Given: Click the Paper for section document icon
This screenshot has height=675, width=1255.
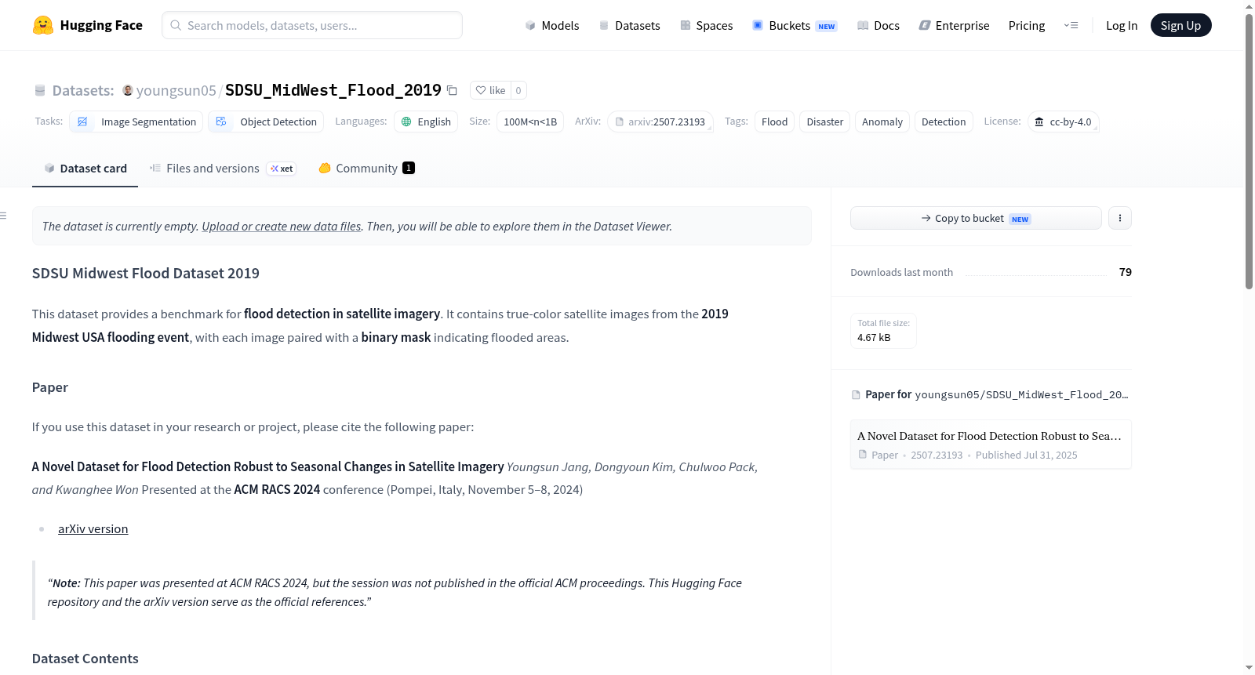Looking at the screenshot, I should click(856, 394).
